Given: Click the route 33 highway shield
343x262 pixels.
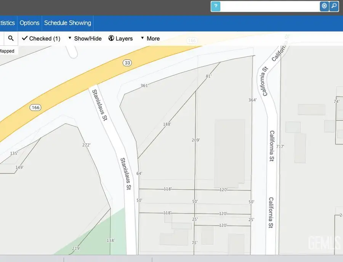Looking at the screenshot, I should 127,63.
